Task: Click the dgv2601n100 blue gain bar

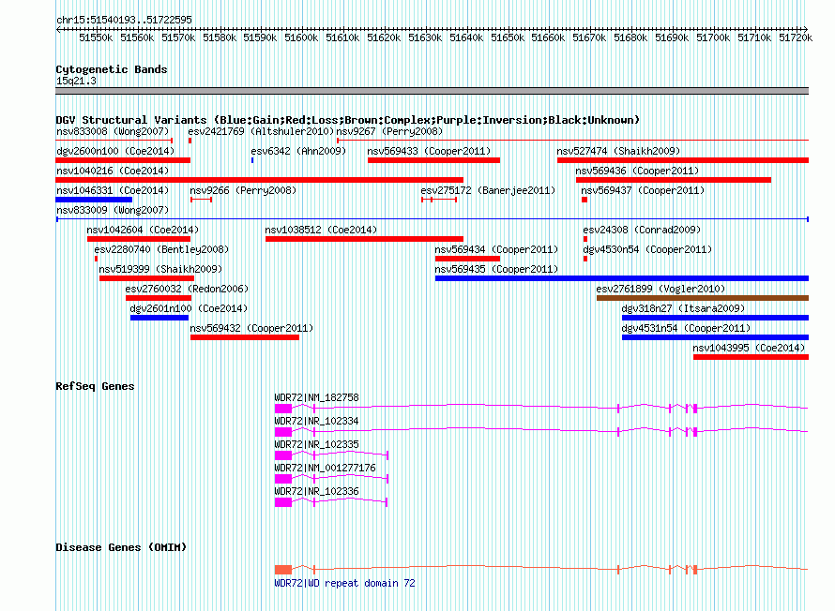Action: (159, 318)
